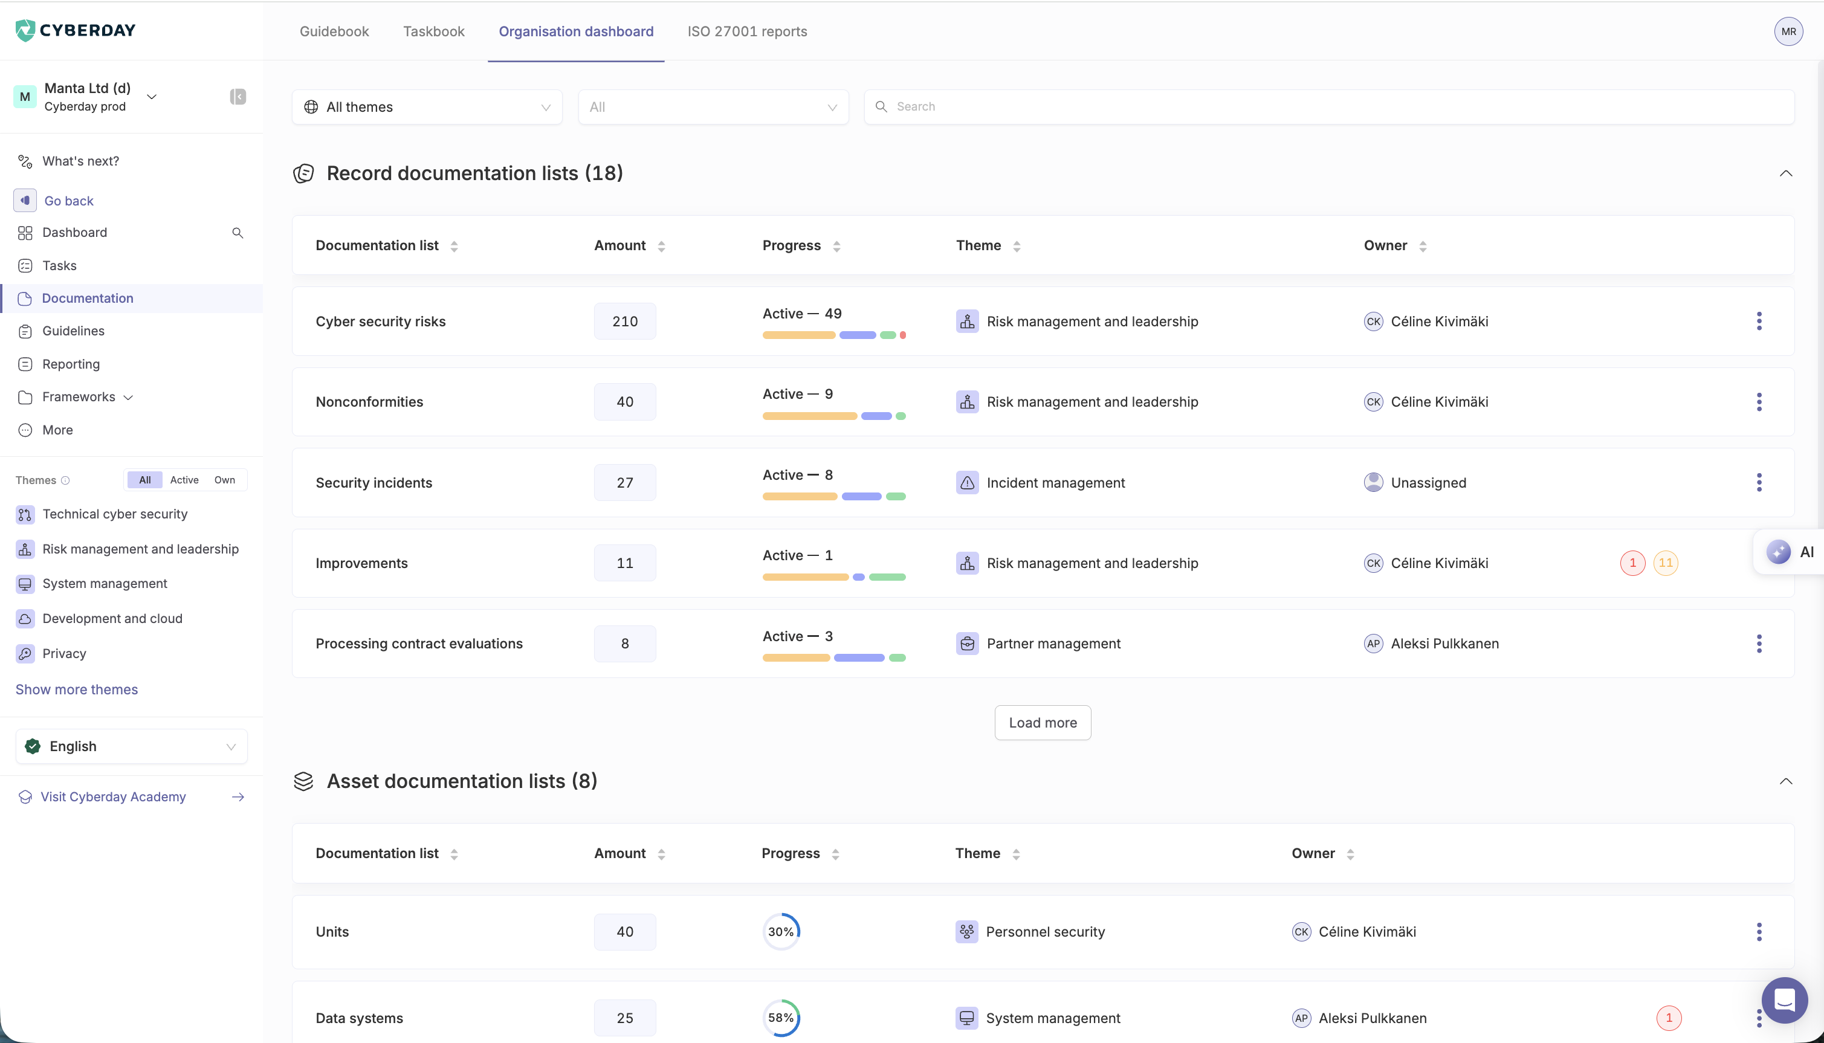Open Cyber security risks row options menu
Image resolution: width=1824 pixels, height=1043 pixels.
[1759, 321]
